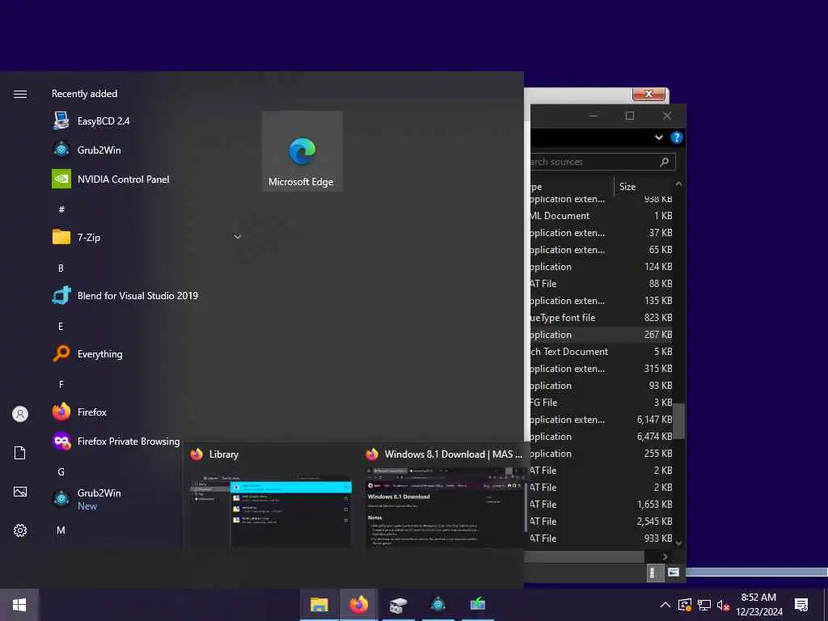The image size is (828, 621).
Task: Open File Explorer on the taskbar
Action: [x=319, y=605]
